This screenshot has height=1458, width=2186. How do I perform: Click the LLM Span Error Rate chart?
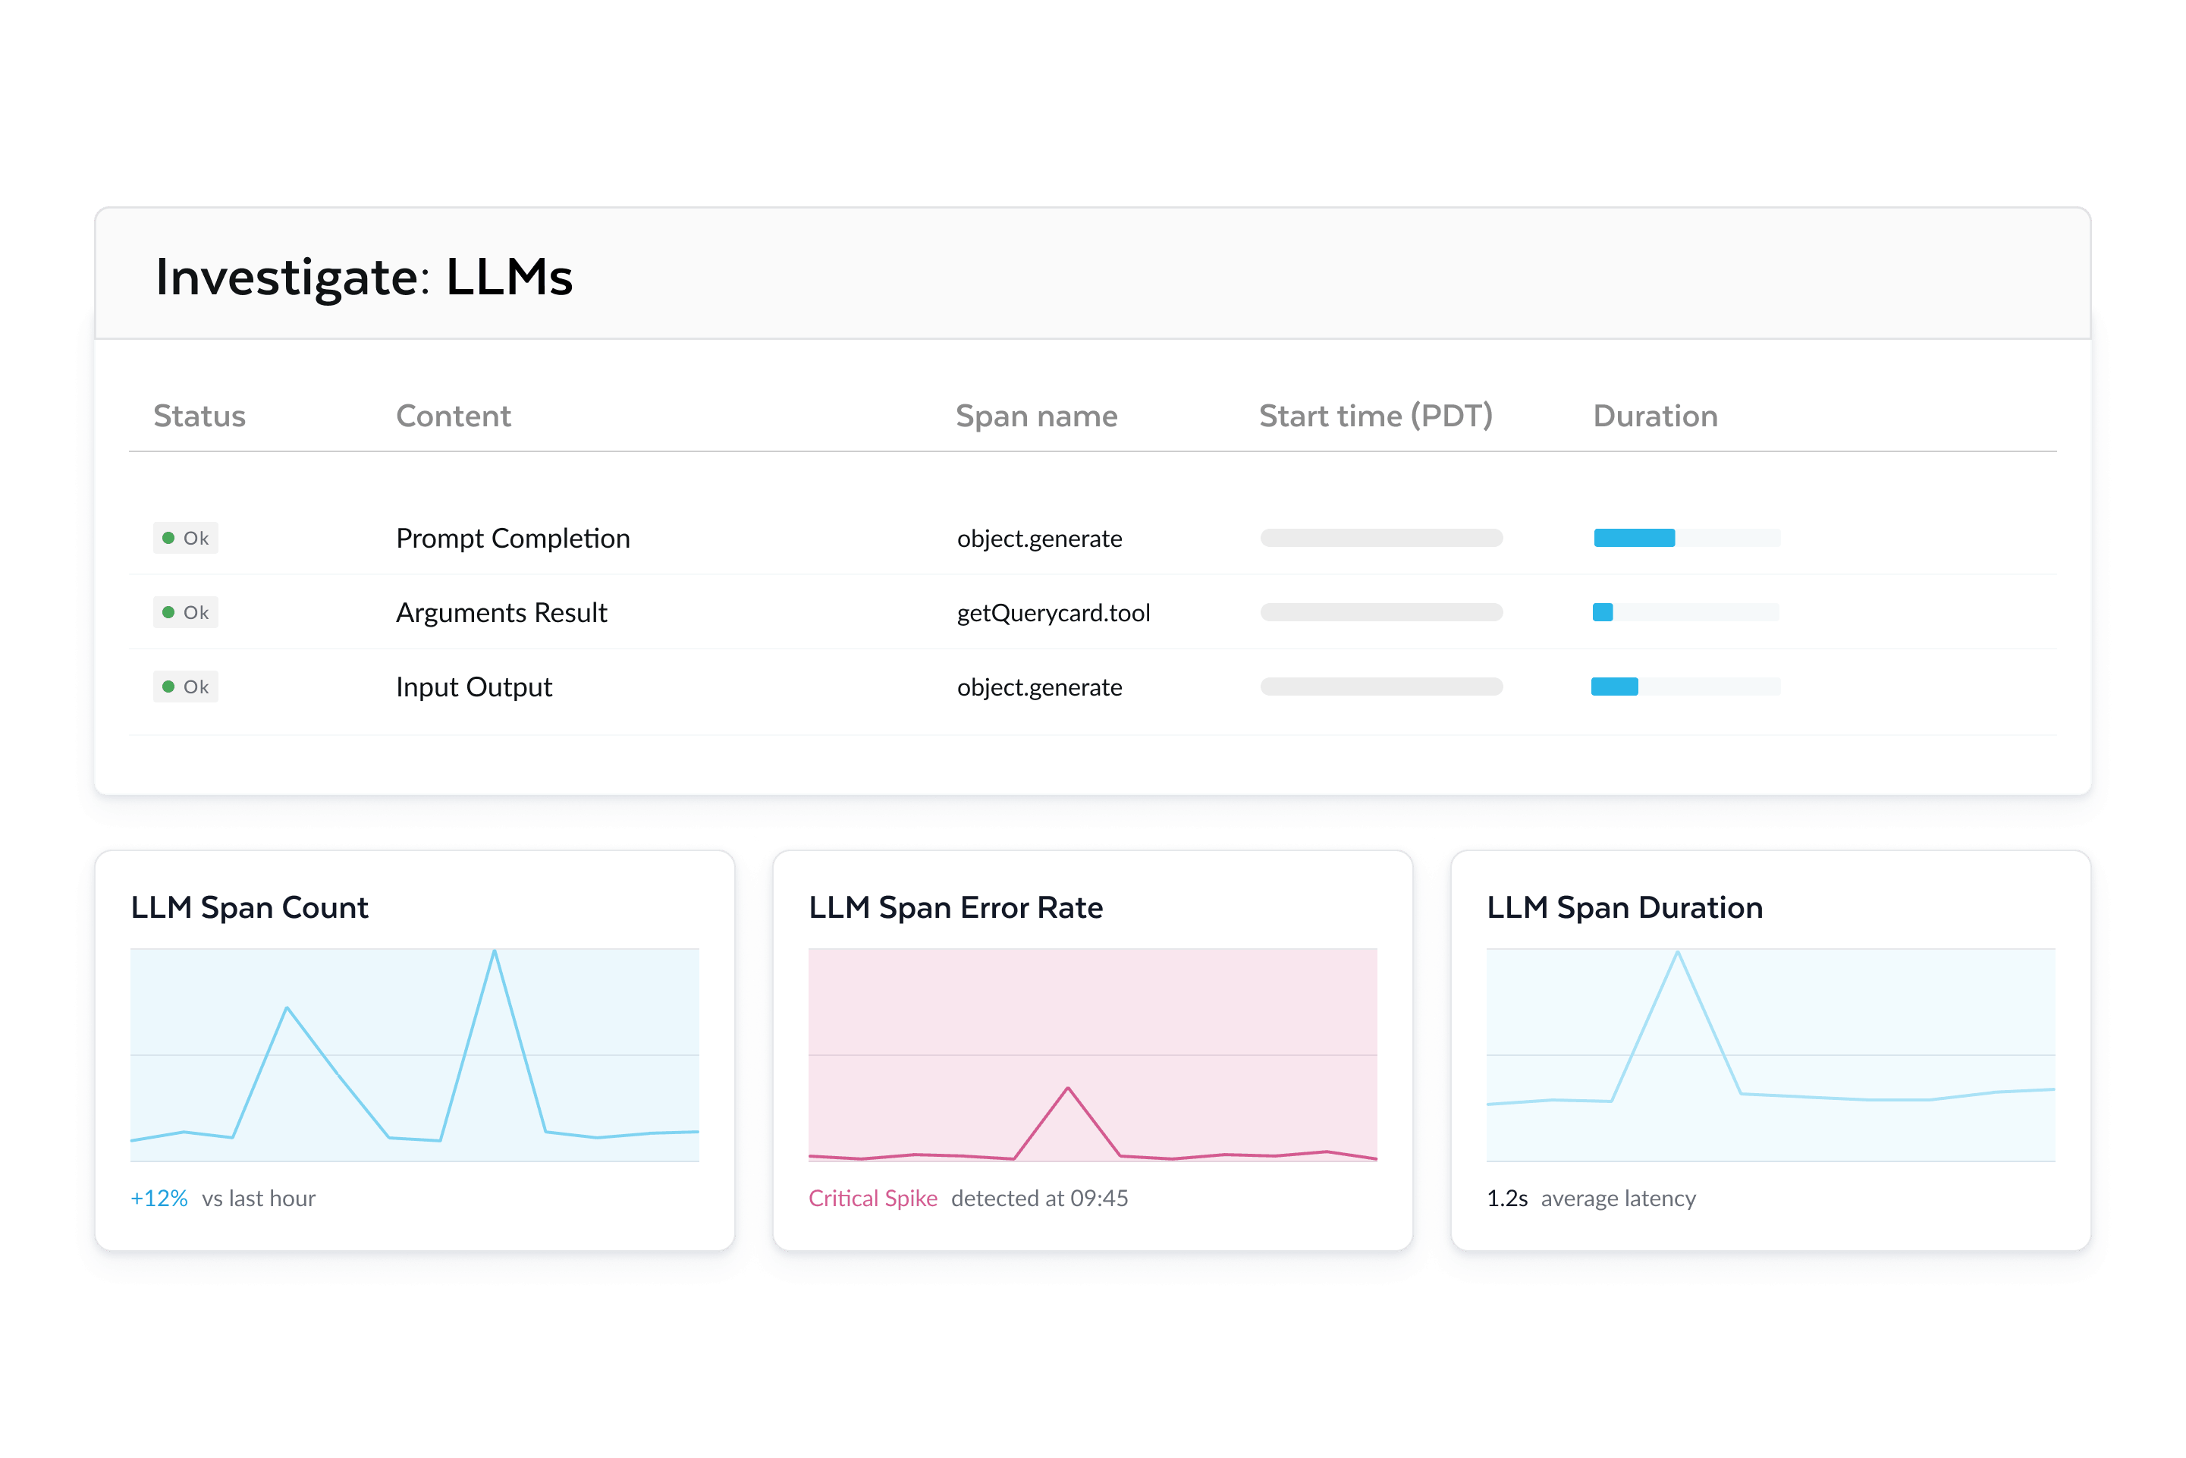click(x=1092, y=1054)
